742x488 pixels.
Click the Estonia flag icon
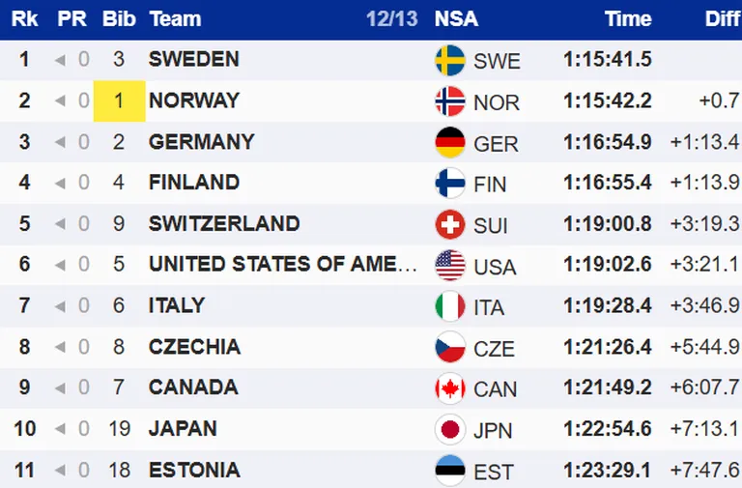click(449, 470)
